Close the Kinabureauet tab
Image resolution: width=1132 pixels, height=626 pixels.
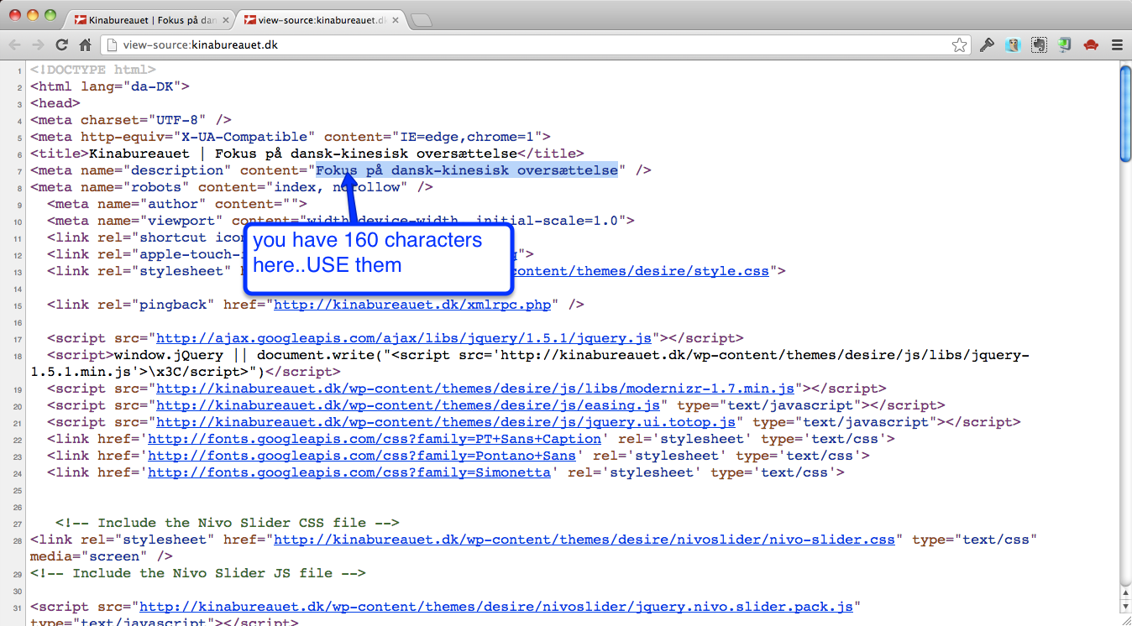[224, 19]
